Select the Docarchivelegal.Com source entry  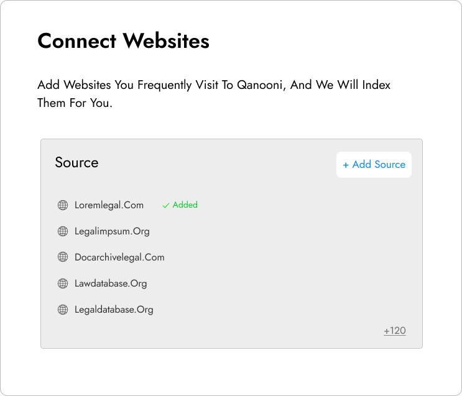(119, 257)
